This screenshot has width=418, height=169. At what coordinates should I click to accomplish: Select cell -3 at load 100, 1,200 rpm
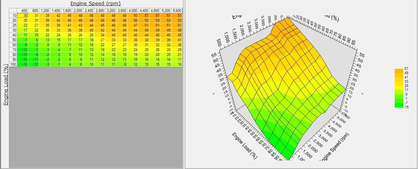coord(45,64)
